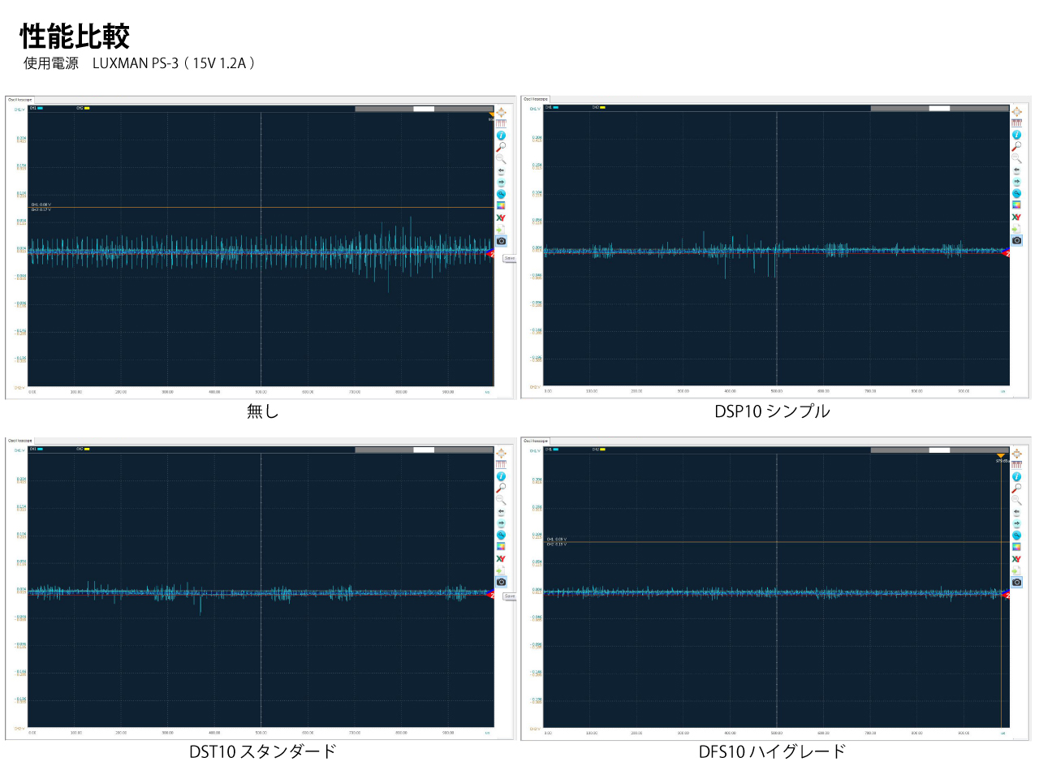The width and height of the screenshot is (1039, 779).
Task: Click the color palette icon in the DST10 panel
Action: [x=501, y=547]
